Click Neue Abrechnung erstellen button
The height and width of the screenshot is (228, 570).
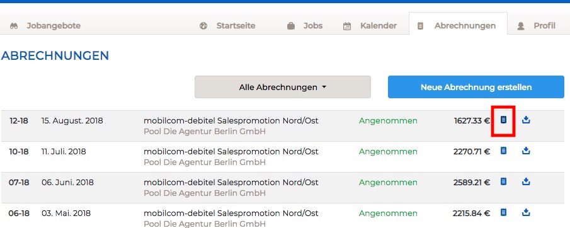point(476,87)
